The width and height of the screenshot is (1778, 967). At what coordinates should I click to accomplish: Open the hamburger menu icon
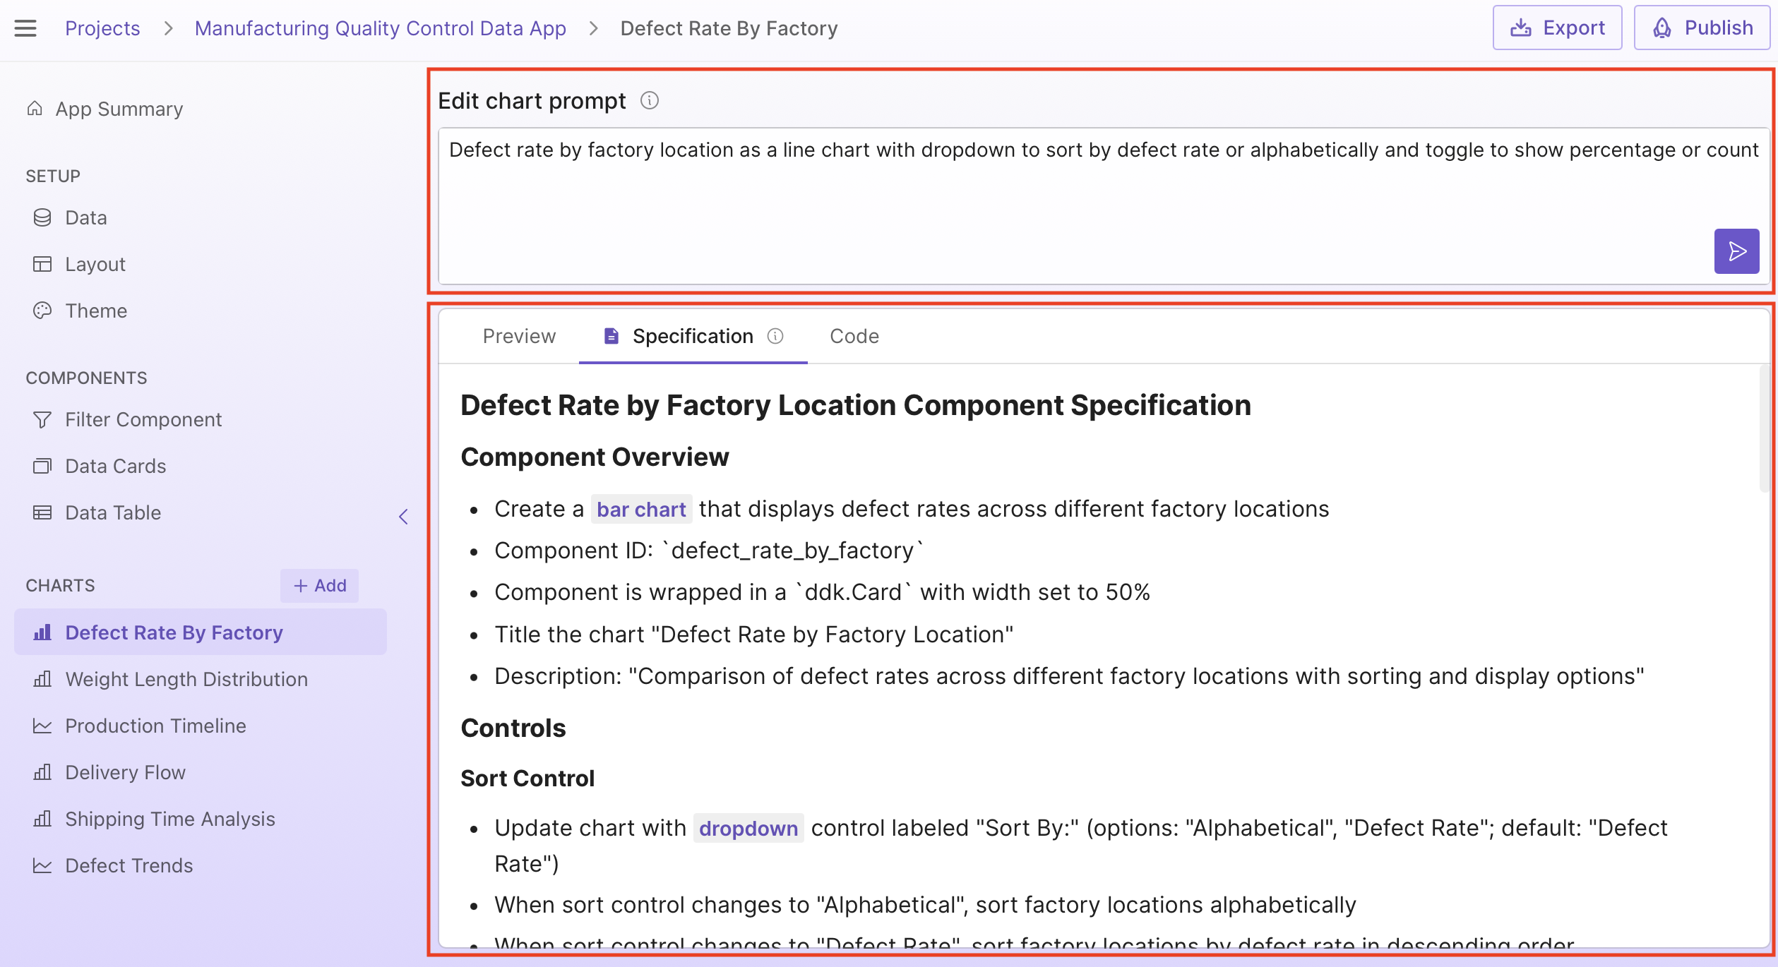[25, 28]
